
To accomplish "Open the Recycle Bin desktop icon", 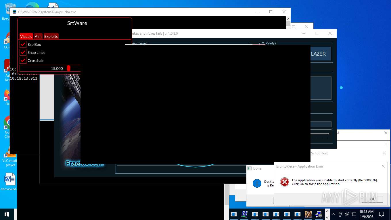I will pyautogui.click(x=7, y=11).
